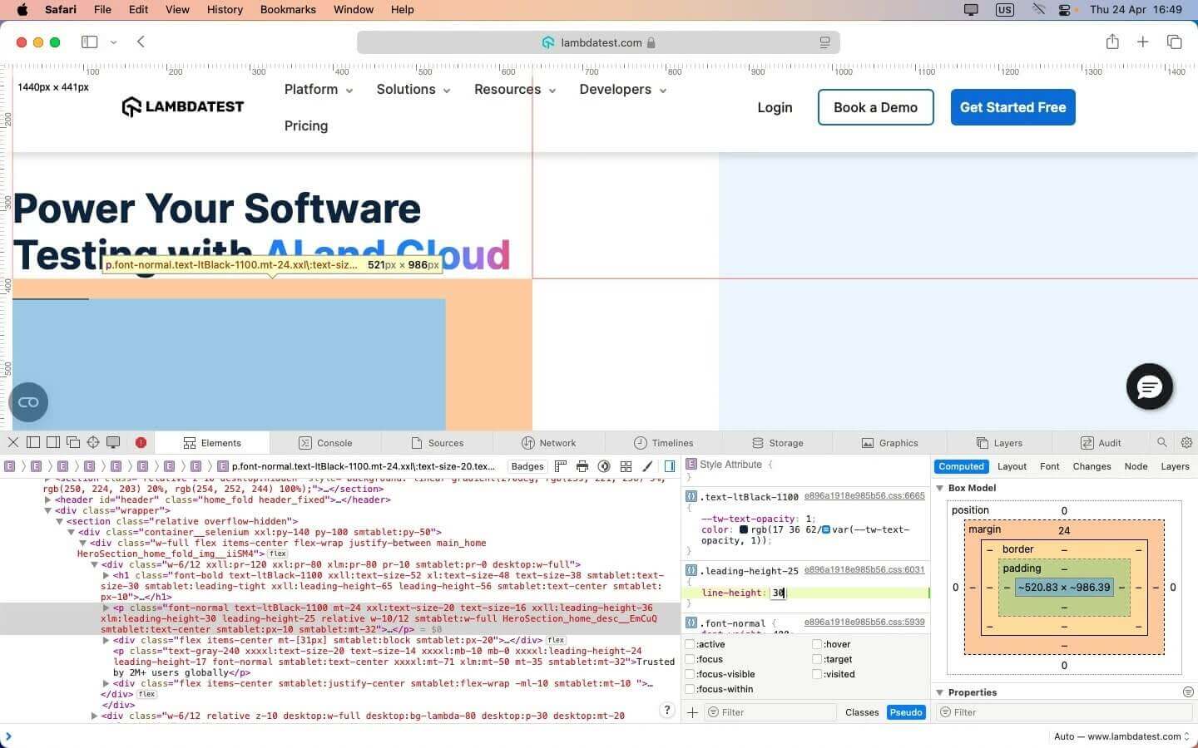Collapse the Properties section
The width and height of the screenshot is (1198, 748).
[940, 692]
